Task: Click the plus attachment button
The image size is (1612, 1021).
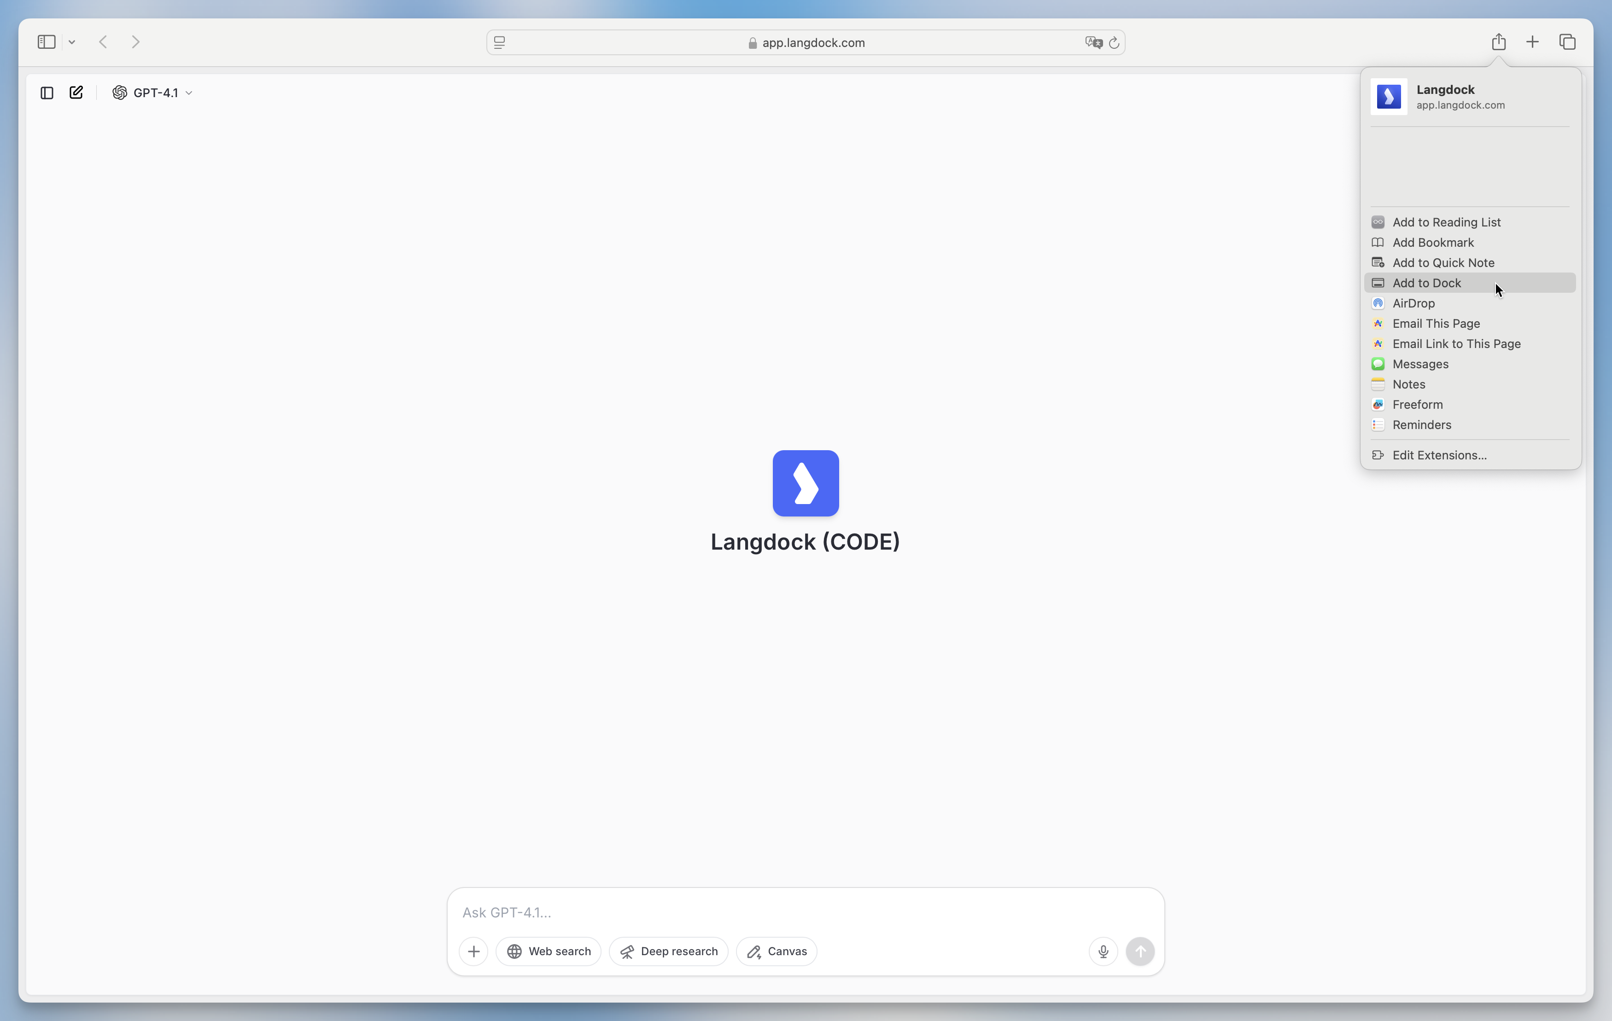Action: (x=473, y=951)
